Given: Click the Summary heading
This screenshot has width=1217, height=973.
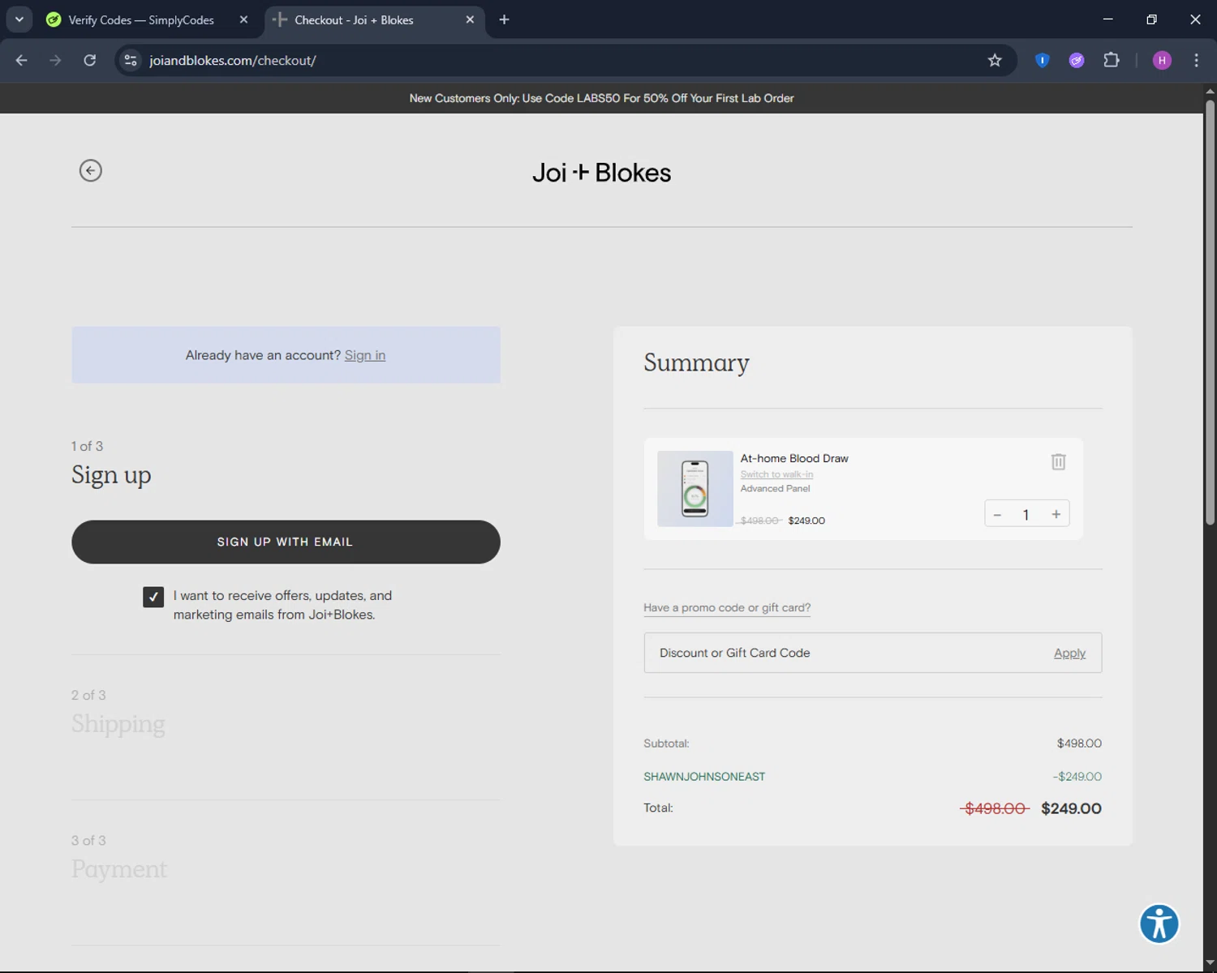Looking at the screenshot, I should click(x=696, y=362).
